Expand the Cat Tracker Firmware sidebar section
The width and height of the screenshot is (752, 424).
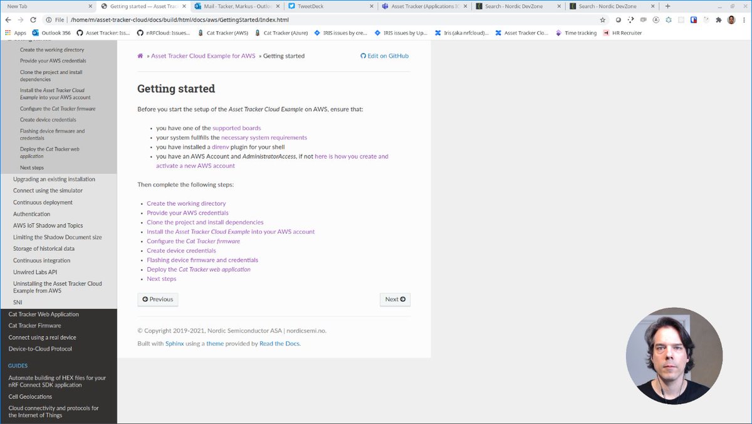pos(34,326)
